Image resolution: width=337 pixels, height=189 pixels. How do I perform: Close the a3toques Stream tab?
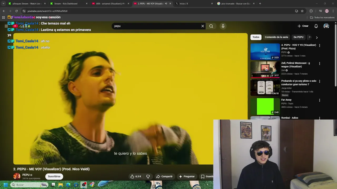(45, 4)
